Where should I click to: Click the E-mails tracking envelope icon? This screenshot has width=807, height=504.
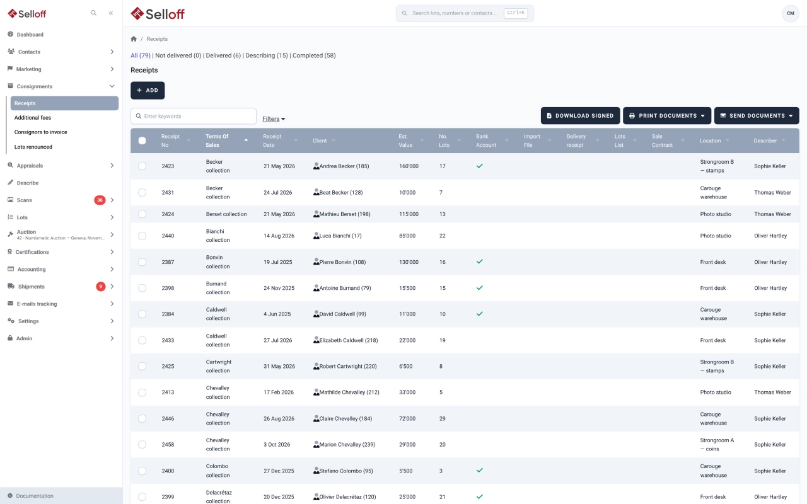[x=11, y=304]
